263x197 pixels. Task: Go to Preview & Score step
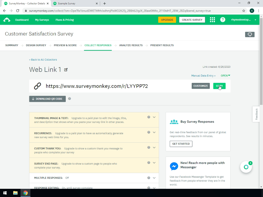pos(65,45)
